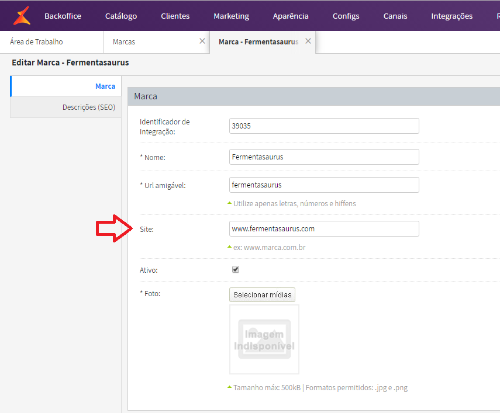Open the Backoffice menu
The width and height of the screenshot is (500, 413).
tap(63, 16)
